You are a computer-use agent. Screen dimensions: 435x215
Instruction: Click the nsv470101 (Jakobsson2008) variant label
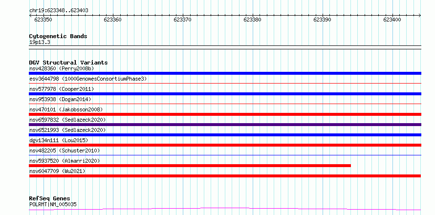point(66,109)
